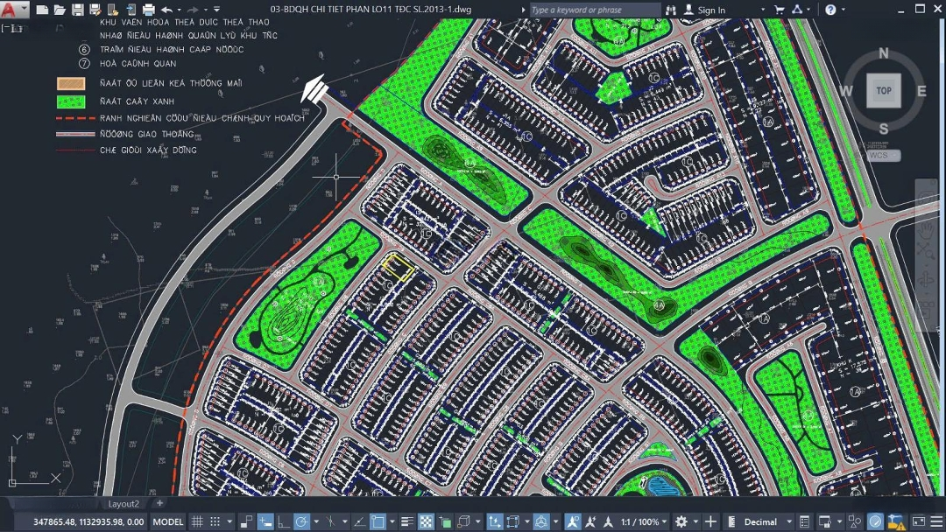This screenshot has width=946, height=532.
Task: Click Save to Web & Mobile icon
Action: tap(131, 10)
